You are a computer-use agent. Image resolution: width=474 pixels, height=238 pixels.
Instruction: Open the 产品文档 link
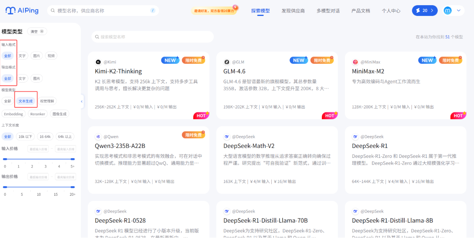[360, 10]
